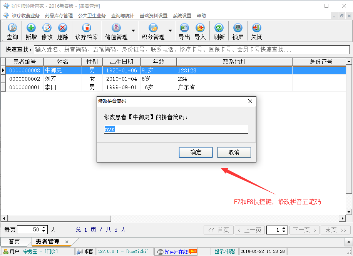Go to 下一页 next page
The height and width of the screenshot is (256, 353).
pos(304,230)
